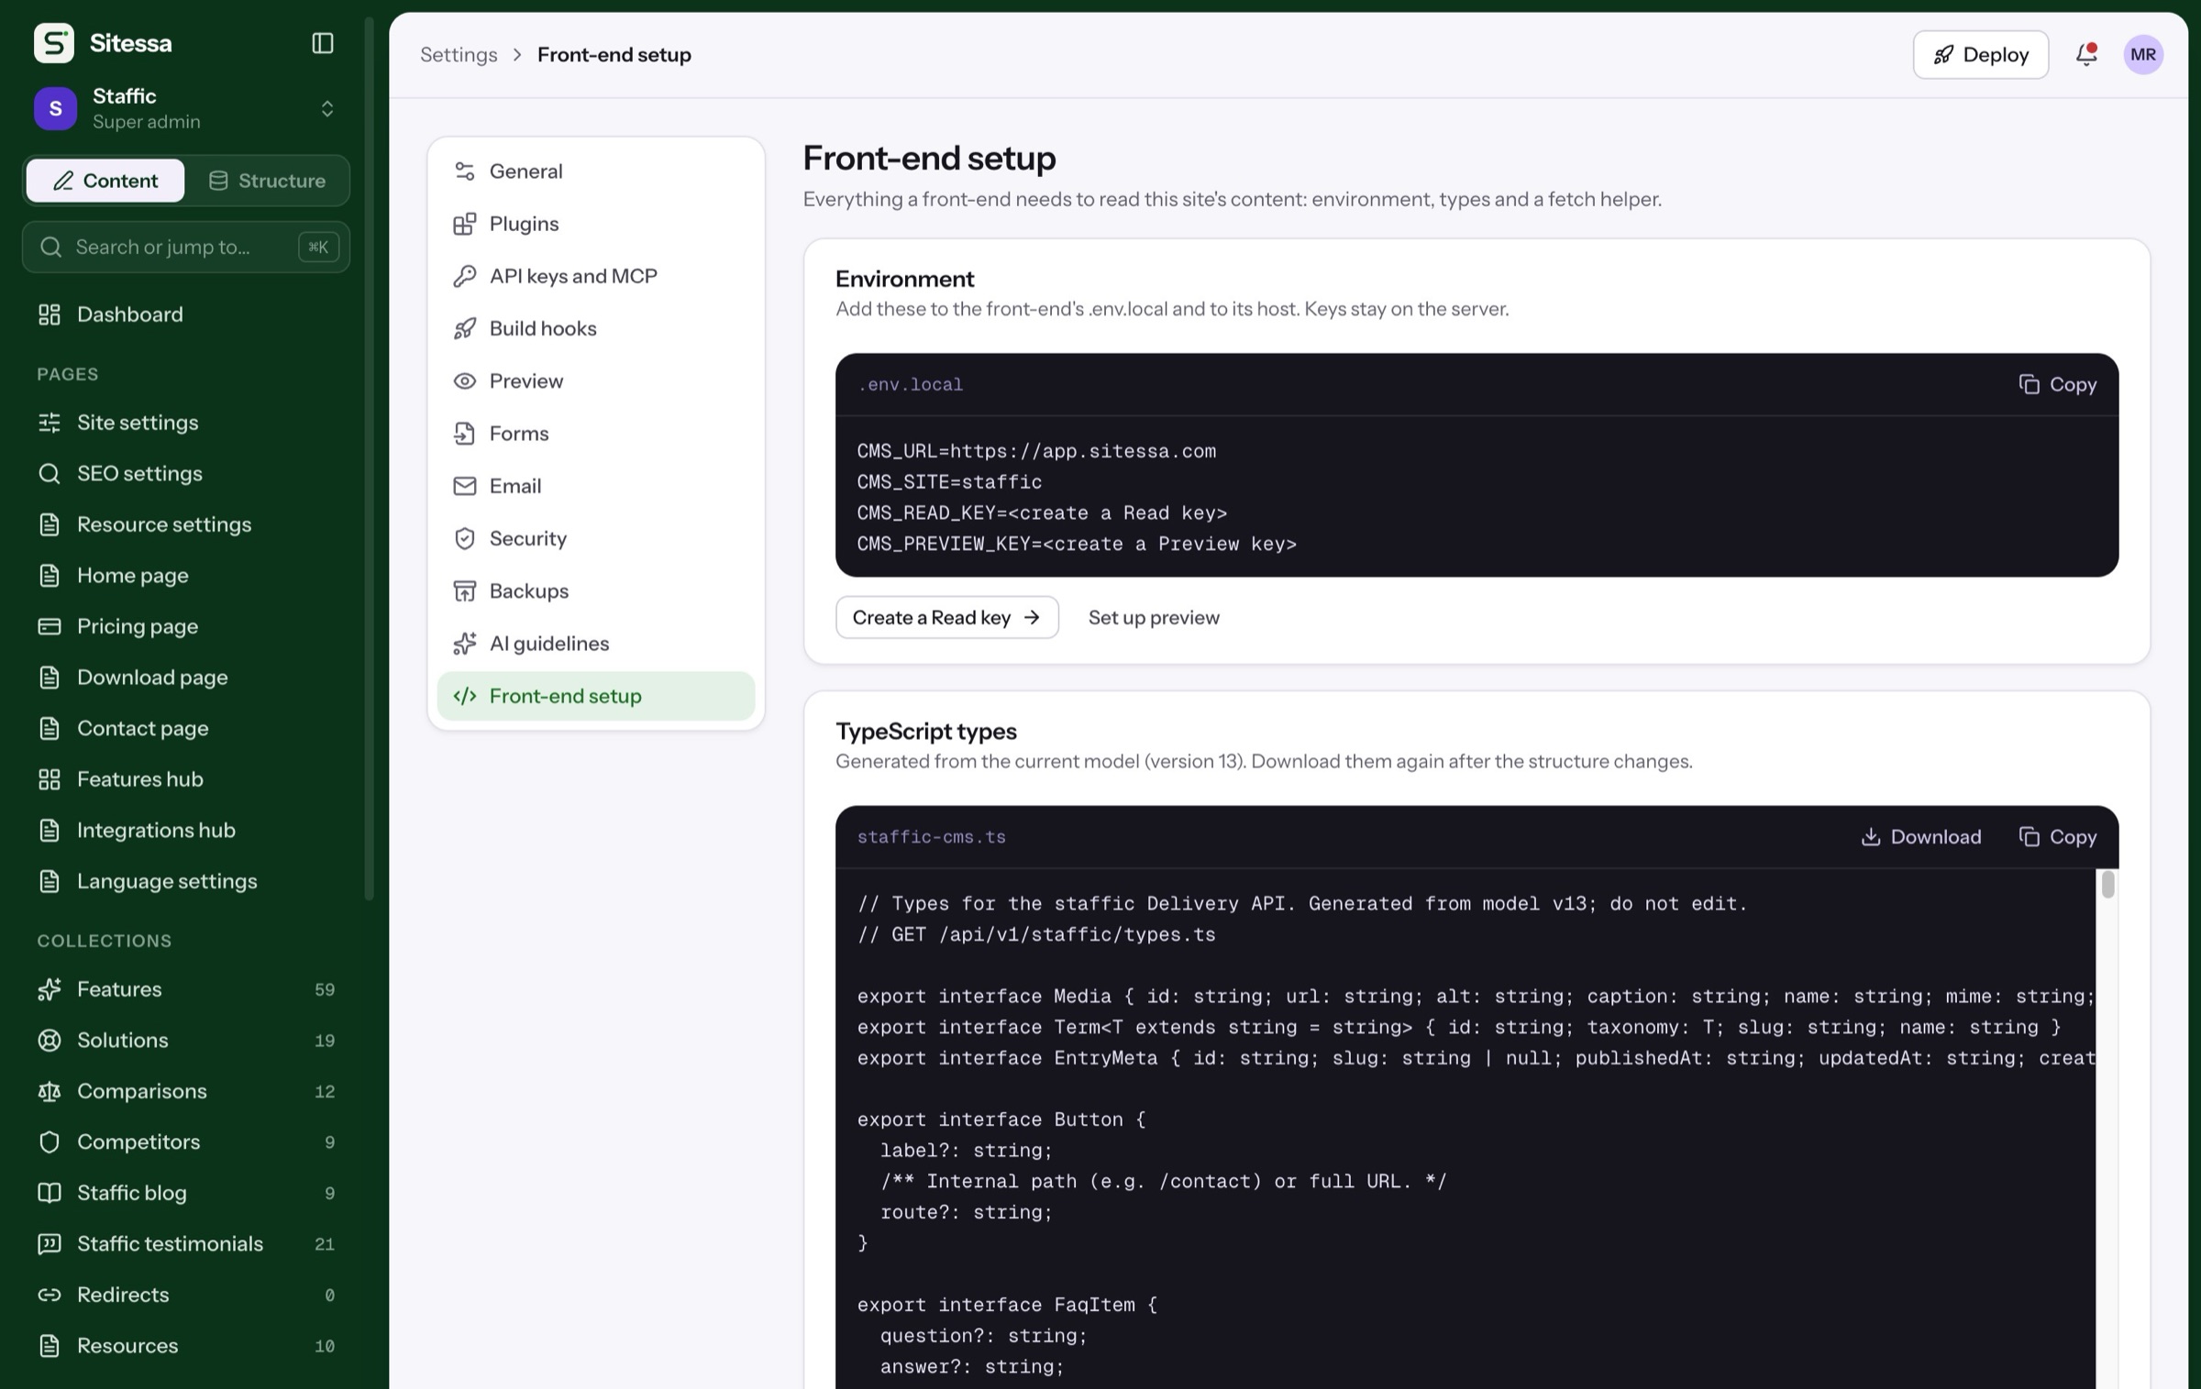The height and width of the screenshot is (1389, 2201).
Task: Click the Competitors shield icon
Action: coord(50,1142)
